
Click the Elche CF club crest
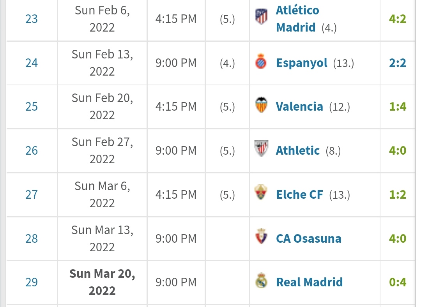pyautogui.click(x=261, y=193)
